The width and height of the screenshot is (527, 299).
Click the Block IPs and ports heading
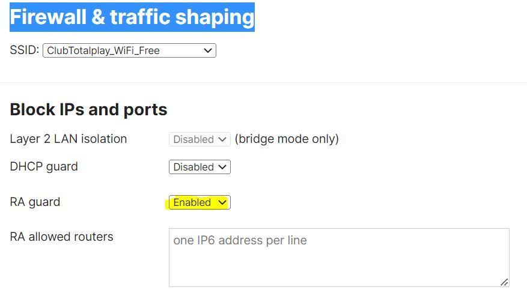point(88,109)
